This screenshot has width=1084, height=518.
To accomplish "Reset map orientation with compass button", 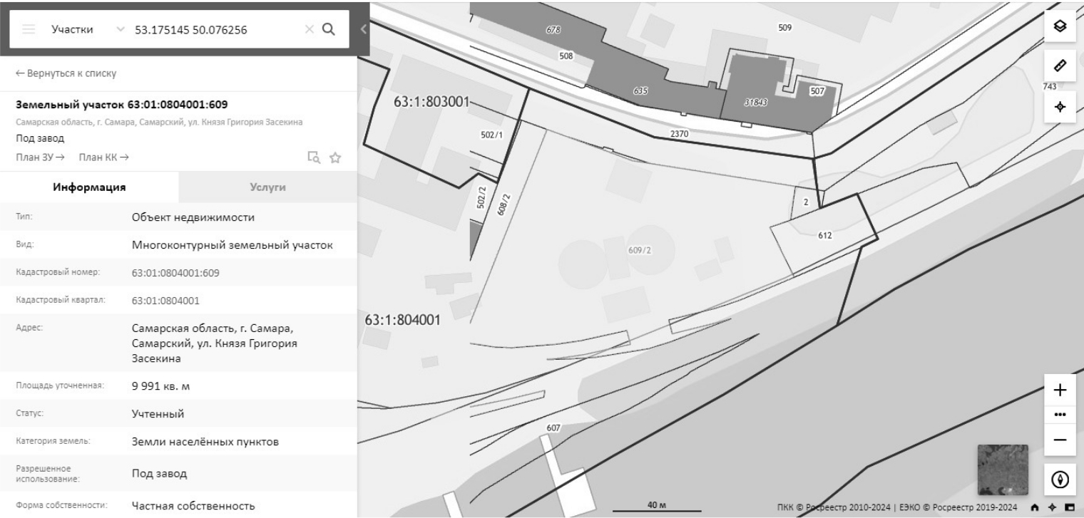I will (1059, 480).
